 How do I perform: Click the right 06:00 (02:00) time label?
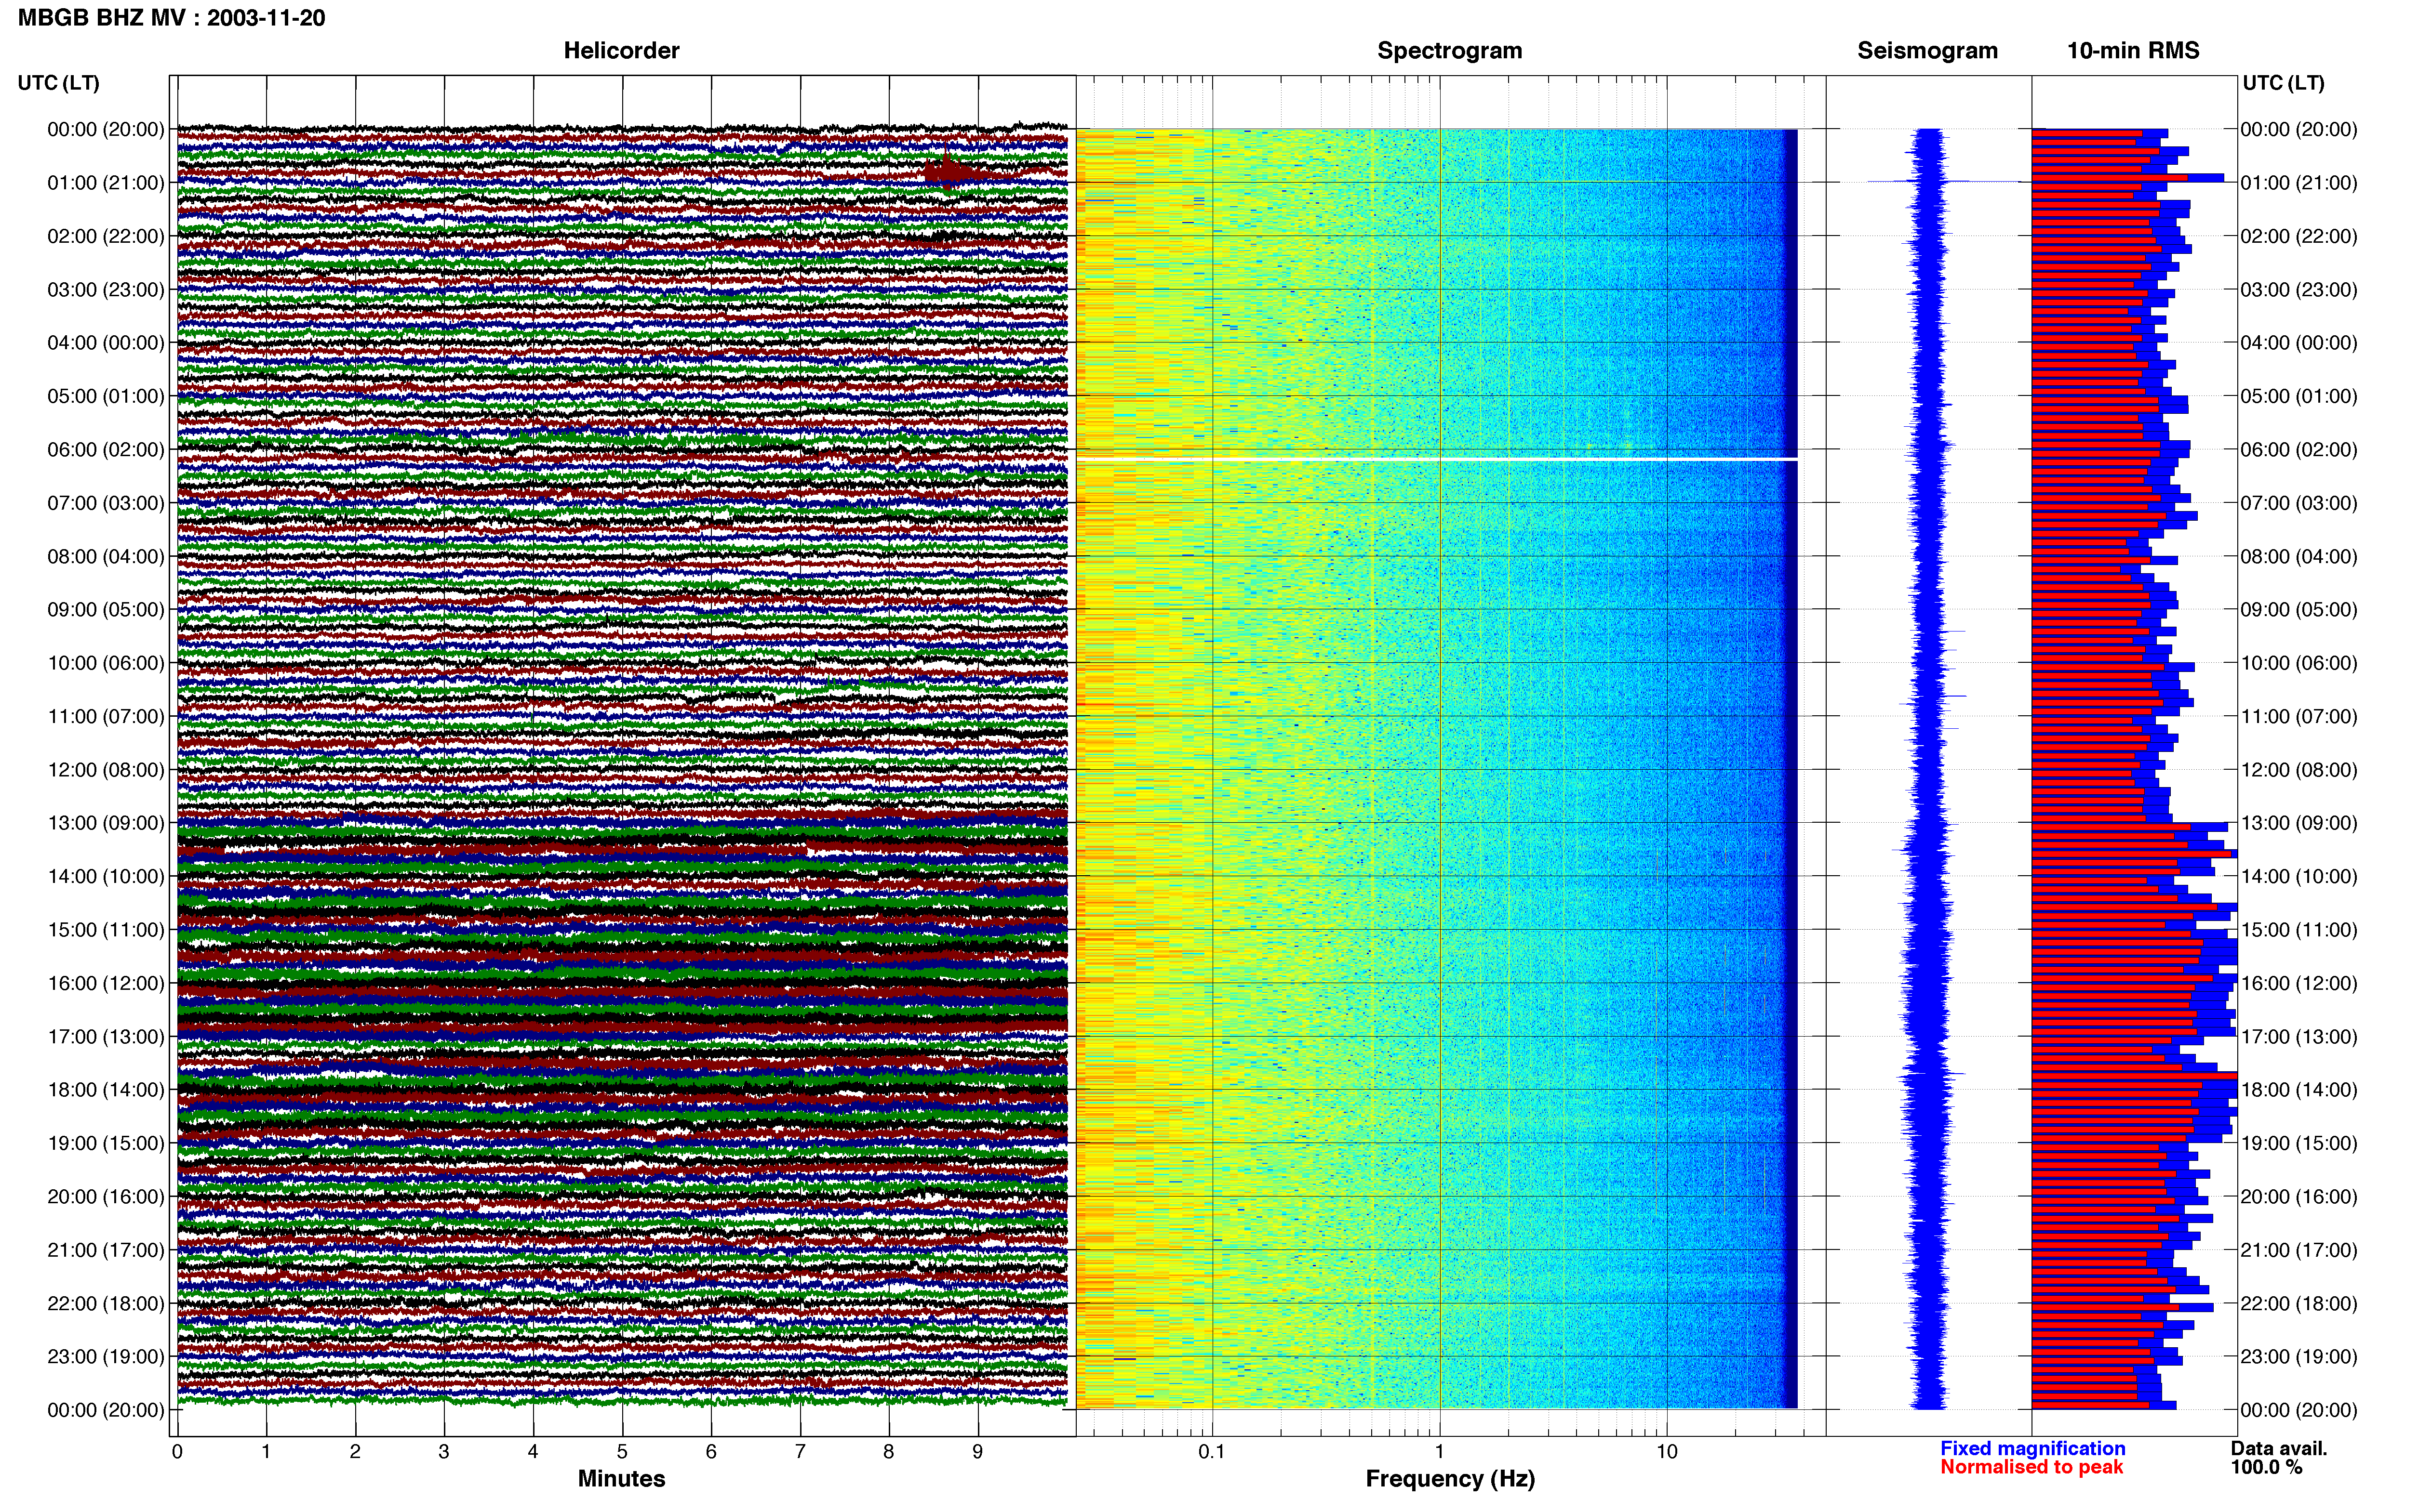(2299, 450)
